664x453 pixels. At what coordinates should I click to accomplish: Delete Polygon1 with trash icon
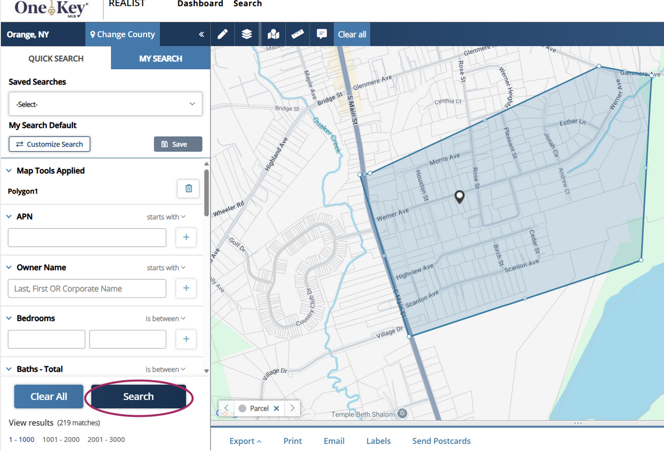[x=188, y=188]
